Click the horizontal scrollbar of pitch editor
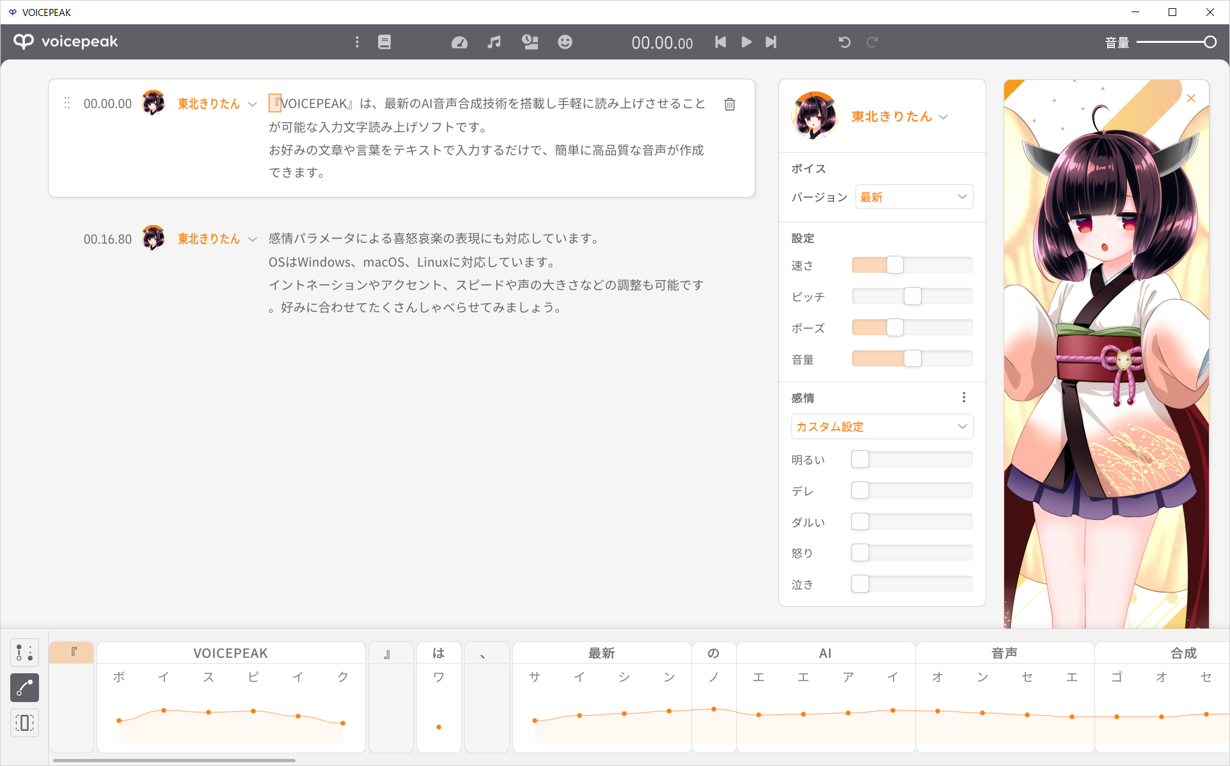Screen dimensions: 1230x766 [x=174, y=760]
